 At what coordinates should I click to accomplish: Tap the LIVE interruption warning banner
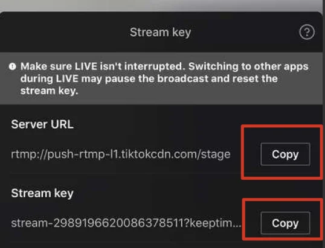[x=161, y=78]
